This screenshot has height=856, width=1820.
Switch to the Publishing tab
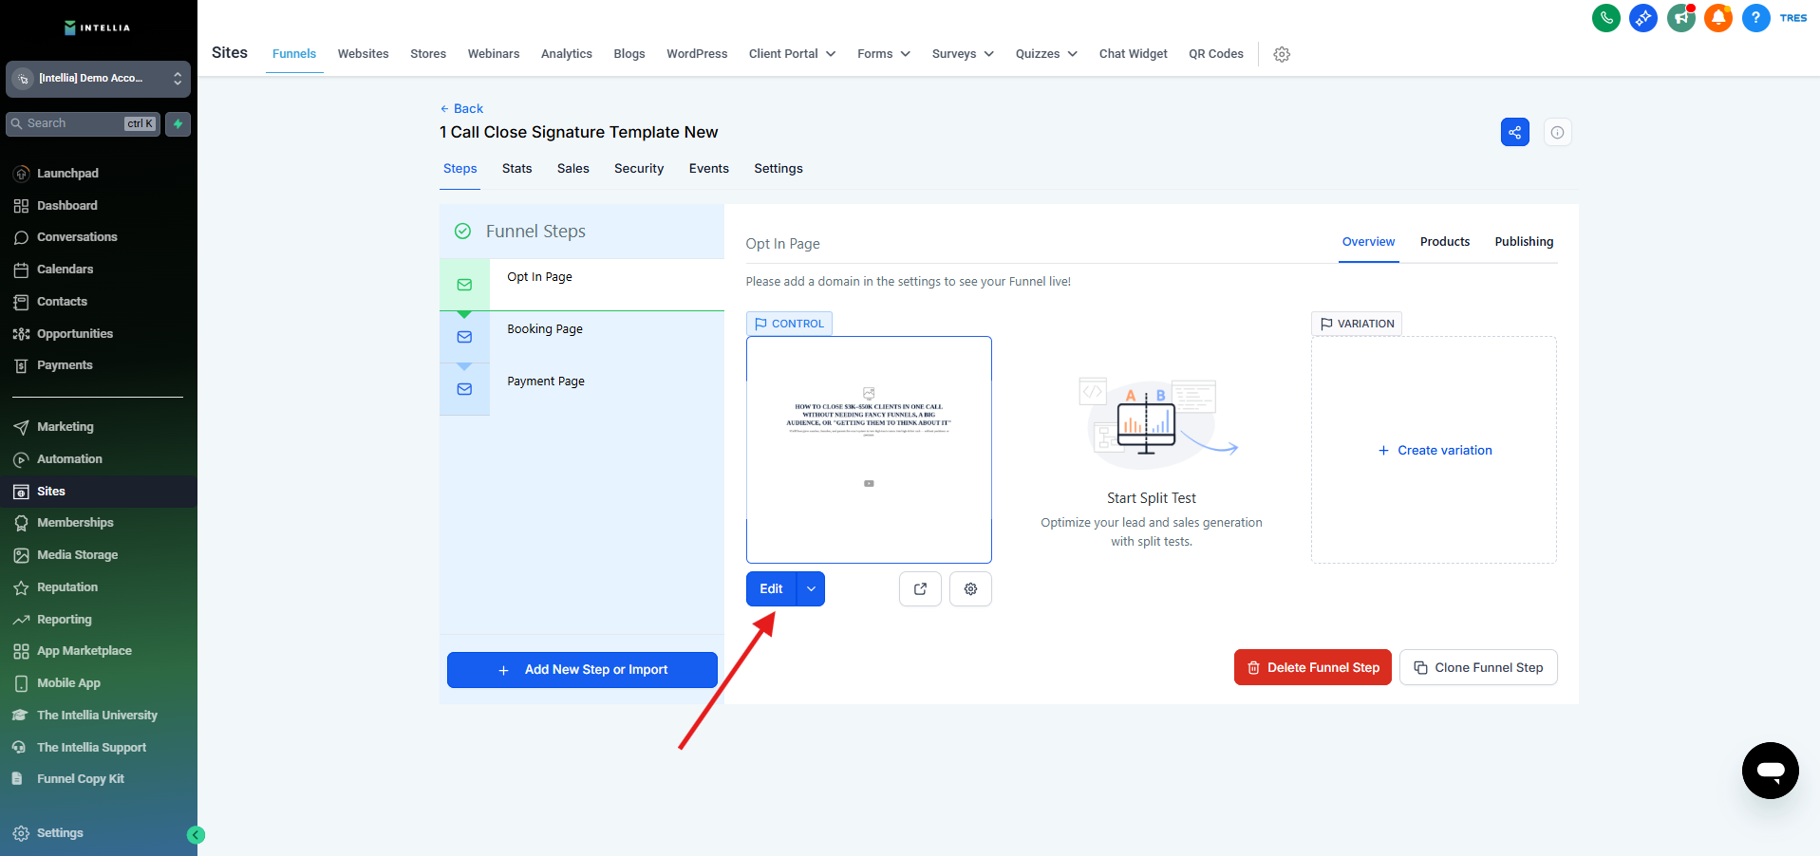pos(1523,242)
